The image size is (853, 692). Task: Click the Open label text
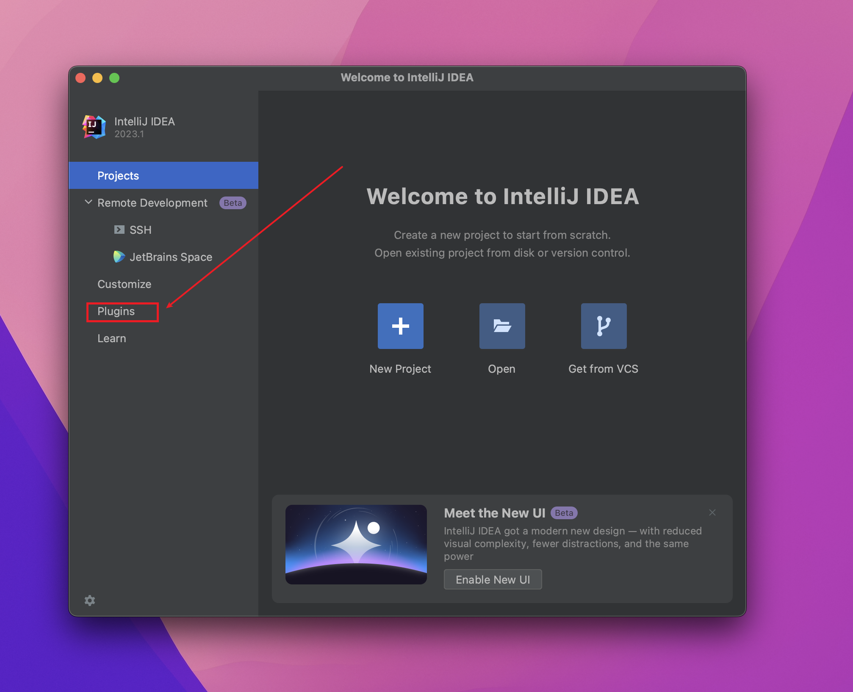(x=501, y=369)
